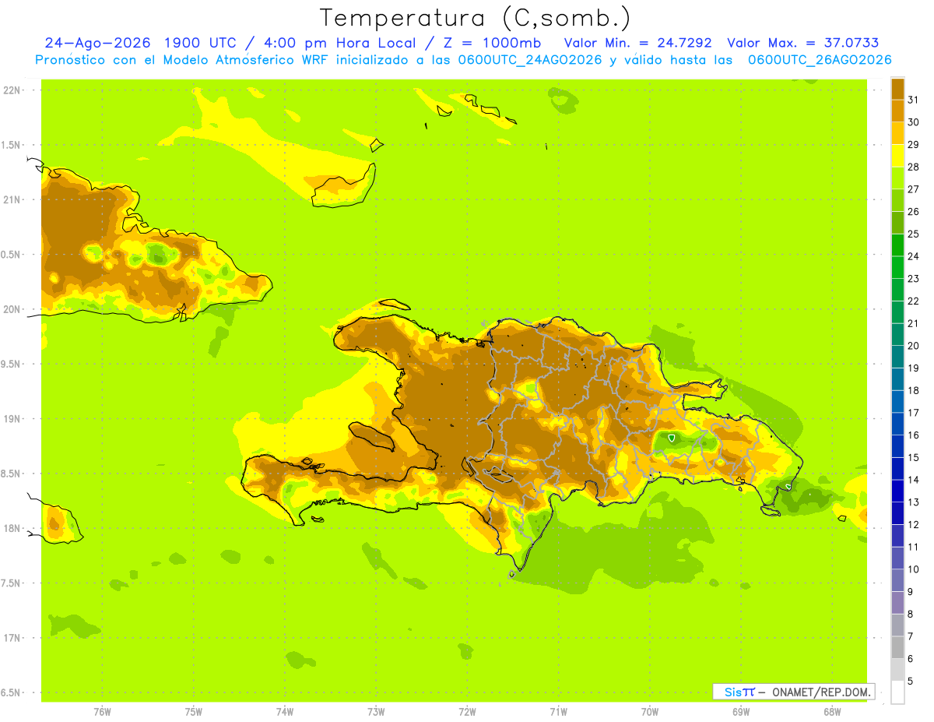
Task: Open the SisTT - ONAMET/REP.DOM. logo box
Action: (793, 692)
